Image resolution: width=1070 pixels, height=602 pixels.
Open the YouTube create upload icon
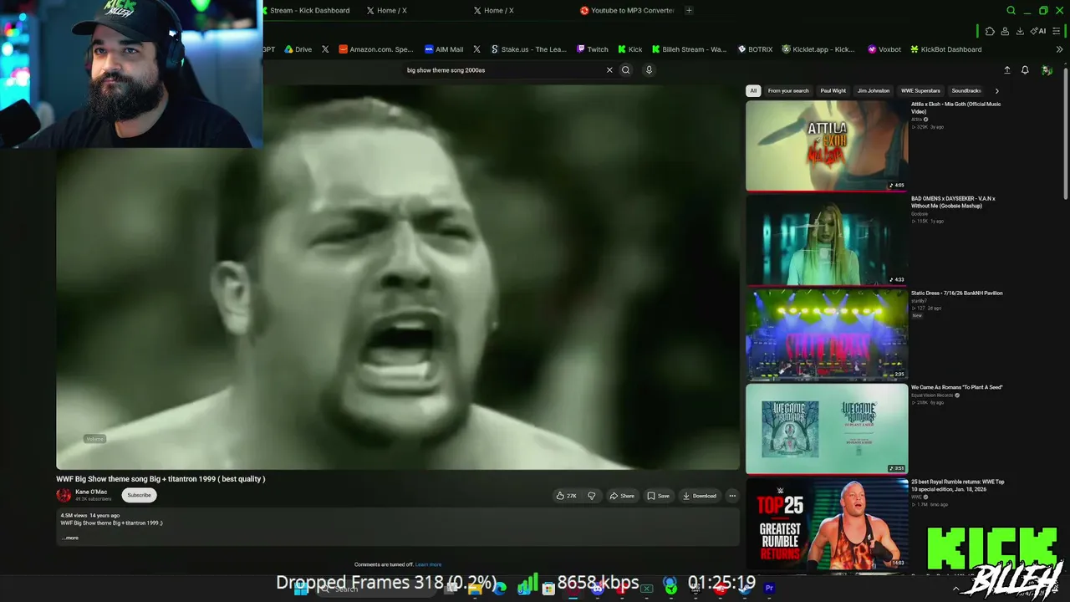click(x=1007, y=70)
